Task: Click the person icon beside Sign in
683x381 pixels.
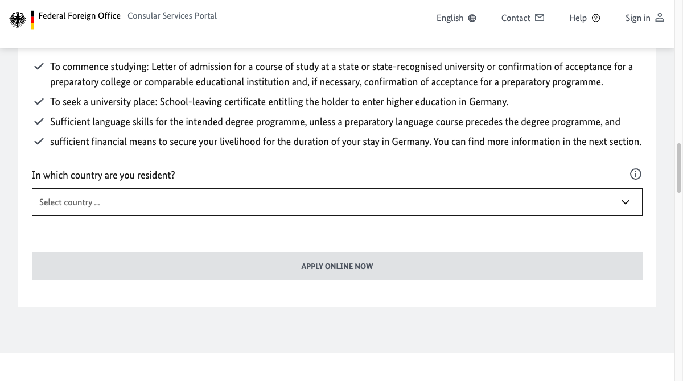Action: (x=660, y=18)
